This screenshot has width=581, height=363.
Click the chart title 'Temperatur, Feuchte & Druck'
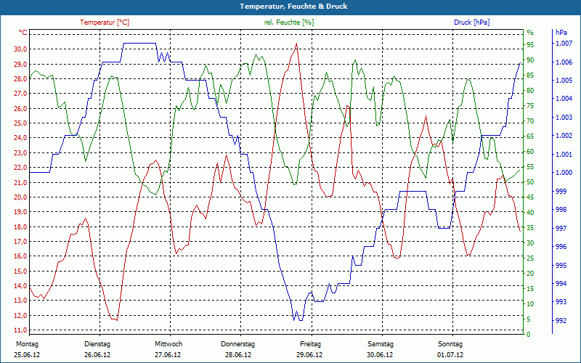(293, 7)
